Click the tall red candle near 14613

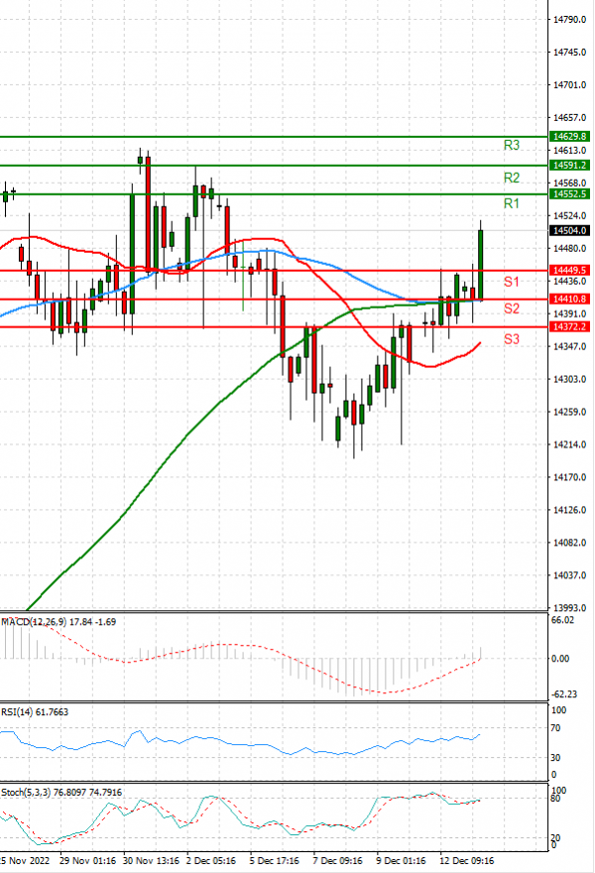tap(148, 211)
